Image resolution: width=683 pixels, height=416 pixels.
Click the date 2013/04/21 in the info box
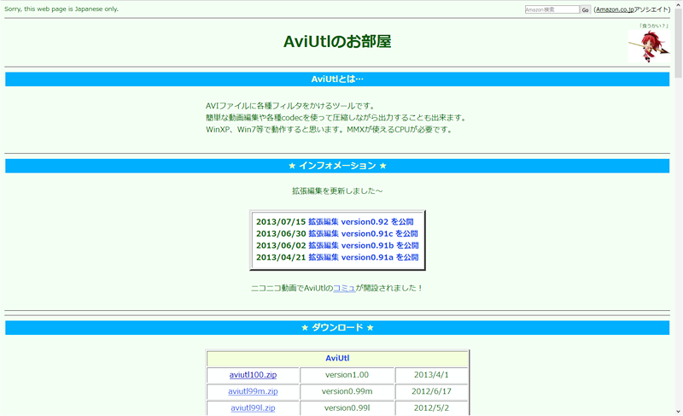point(281,257)
